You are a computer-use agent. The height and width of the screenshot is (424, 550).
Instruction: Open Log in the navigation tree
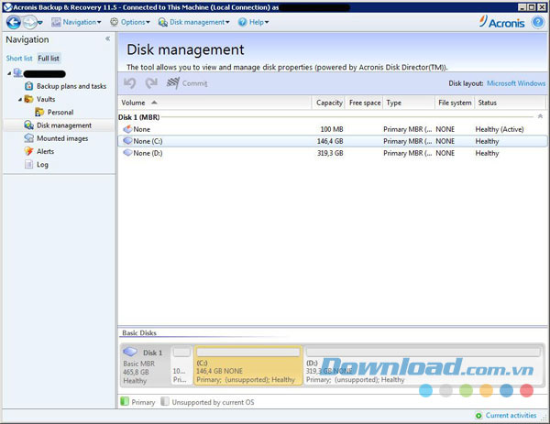pyautogui.click(x=42, y=165)
